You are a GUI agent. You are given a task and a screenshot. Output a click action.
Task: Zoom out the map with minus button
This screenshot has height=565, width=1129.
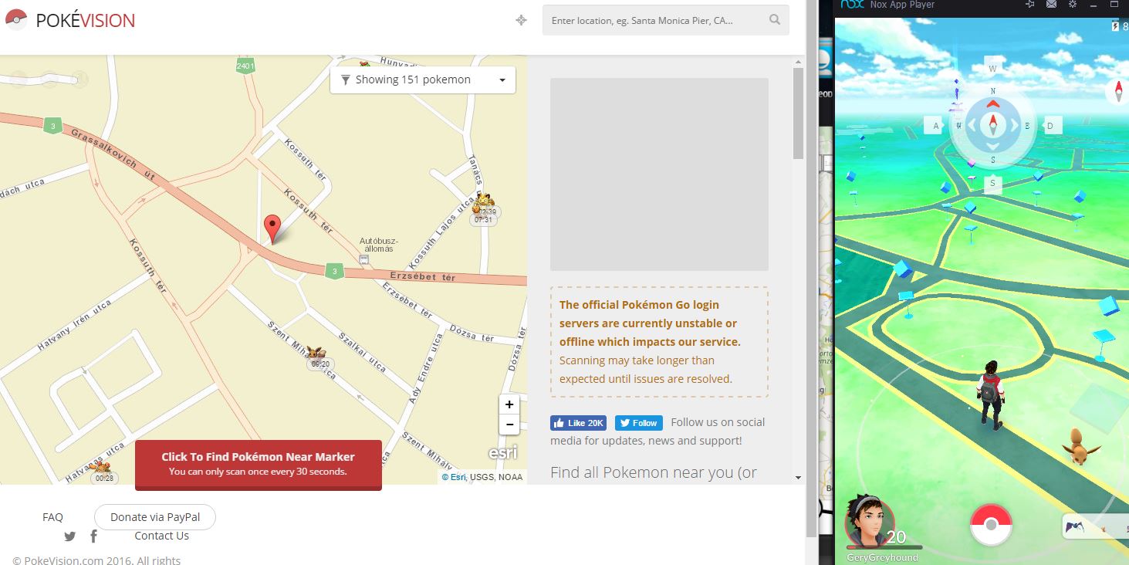click(x=509, y=425)
